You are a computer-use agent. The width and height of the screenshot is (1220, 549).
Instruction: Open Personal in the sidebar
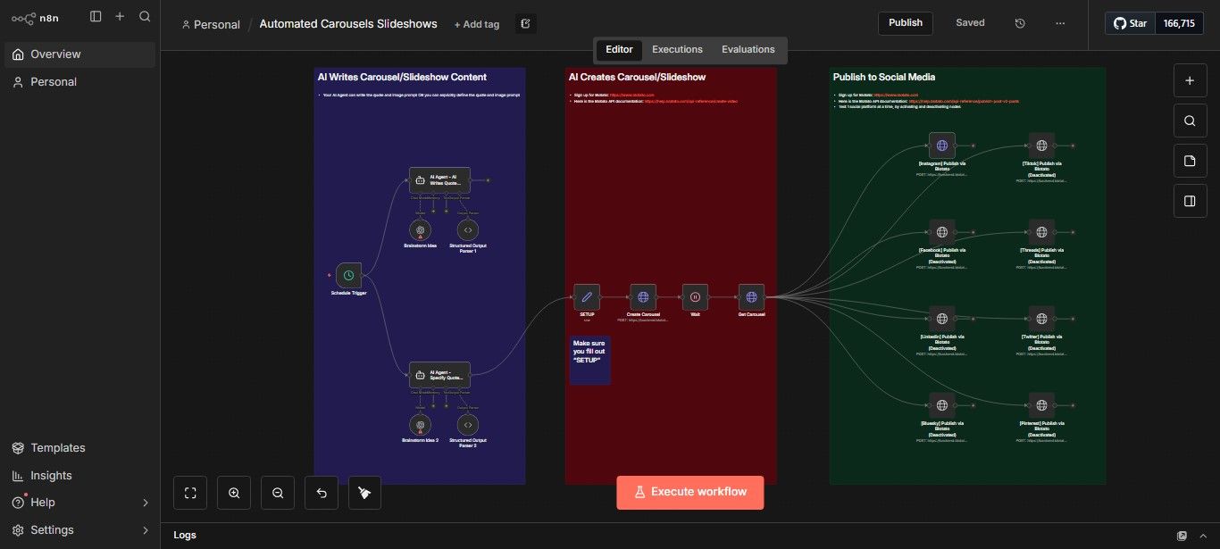80,82
